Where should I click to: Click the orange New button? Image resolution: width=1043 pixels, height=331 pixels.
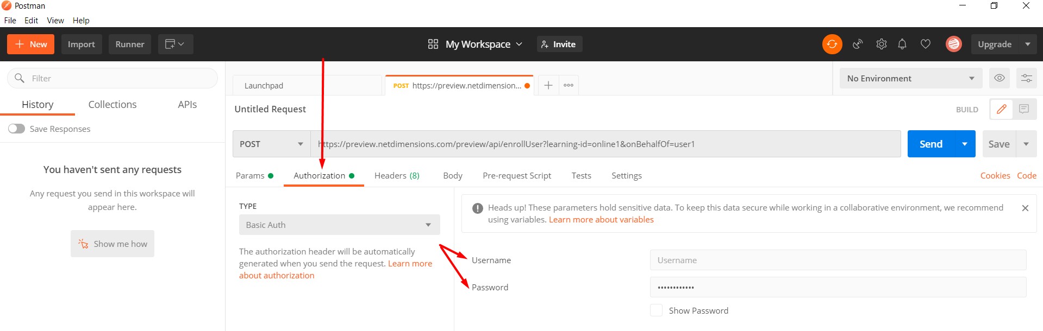coord(30,44)
